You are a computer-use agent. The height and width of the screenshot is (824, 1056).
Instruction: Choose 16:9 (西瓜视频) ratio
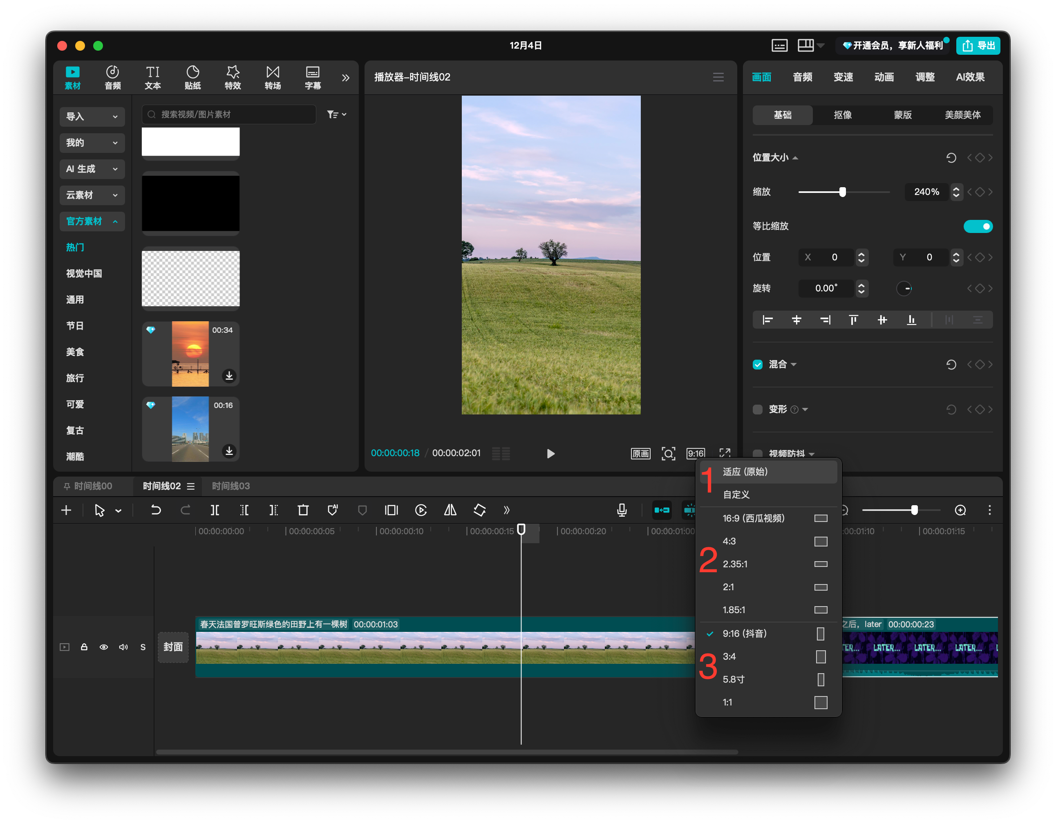click(x=768, y=518)
